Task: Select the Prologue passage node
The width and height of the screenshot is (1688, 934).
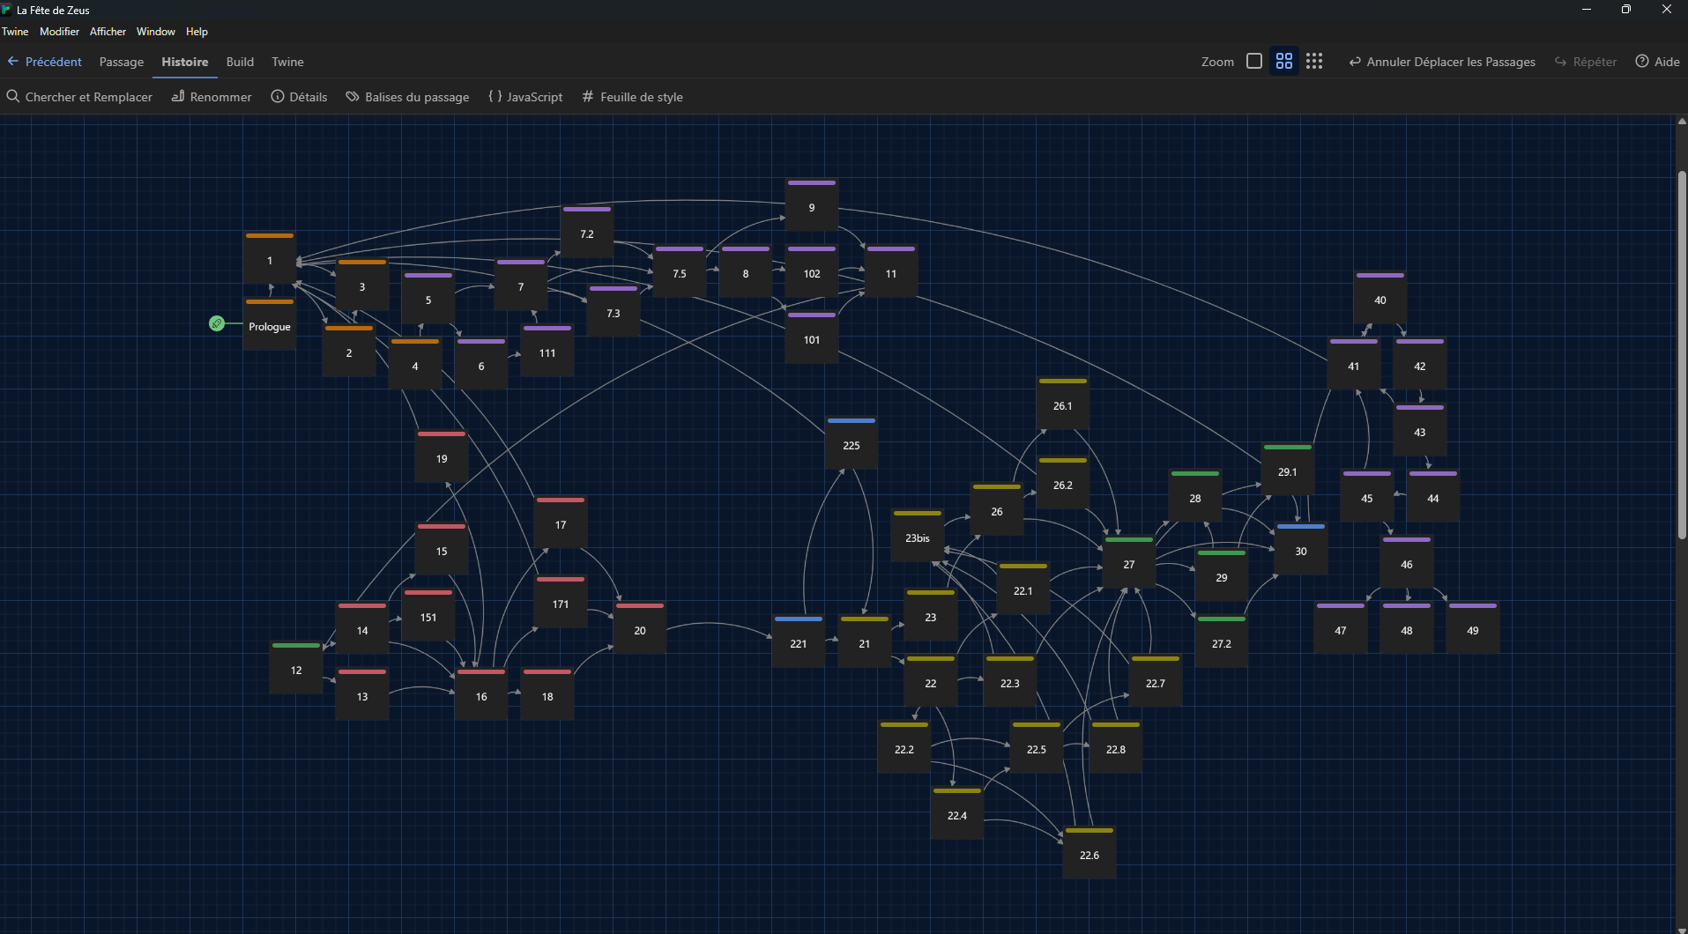Action: click(270, 326)
